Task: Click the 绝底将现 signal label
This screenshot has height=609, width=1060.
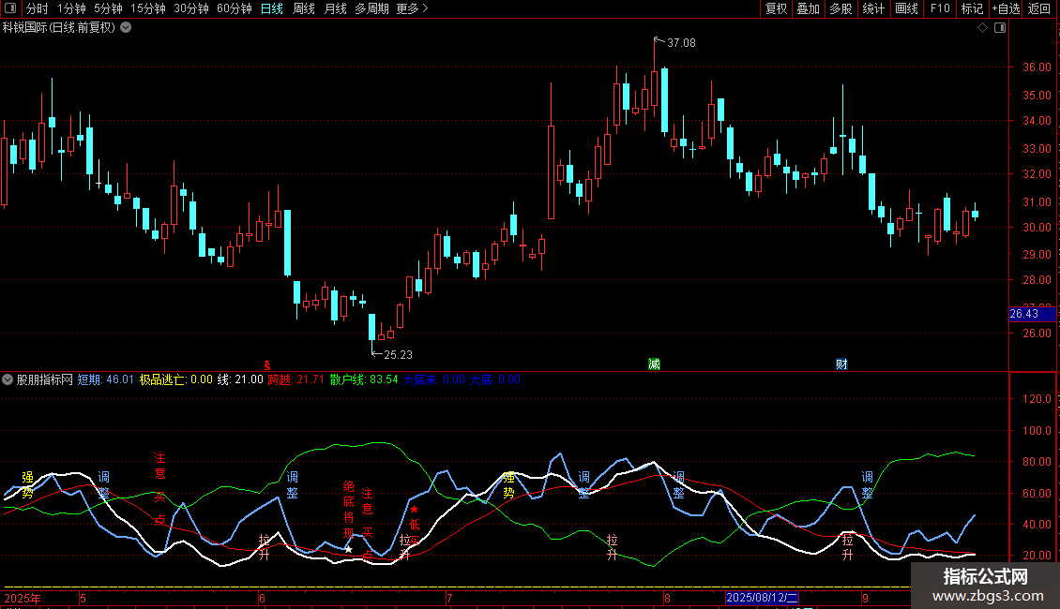Action: (x=349, y=510)
